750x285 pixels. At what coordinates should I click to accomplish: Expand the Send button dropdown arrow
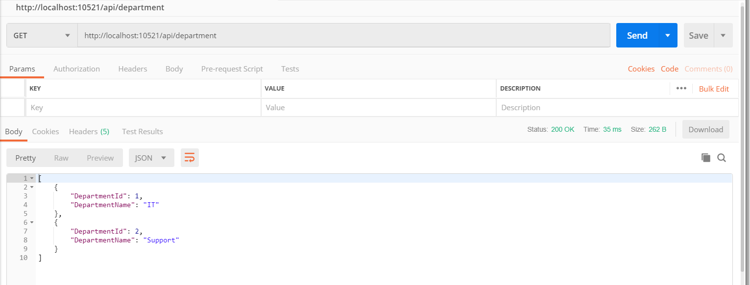coord(668,35)
